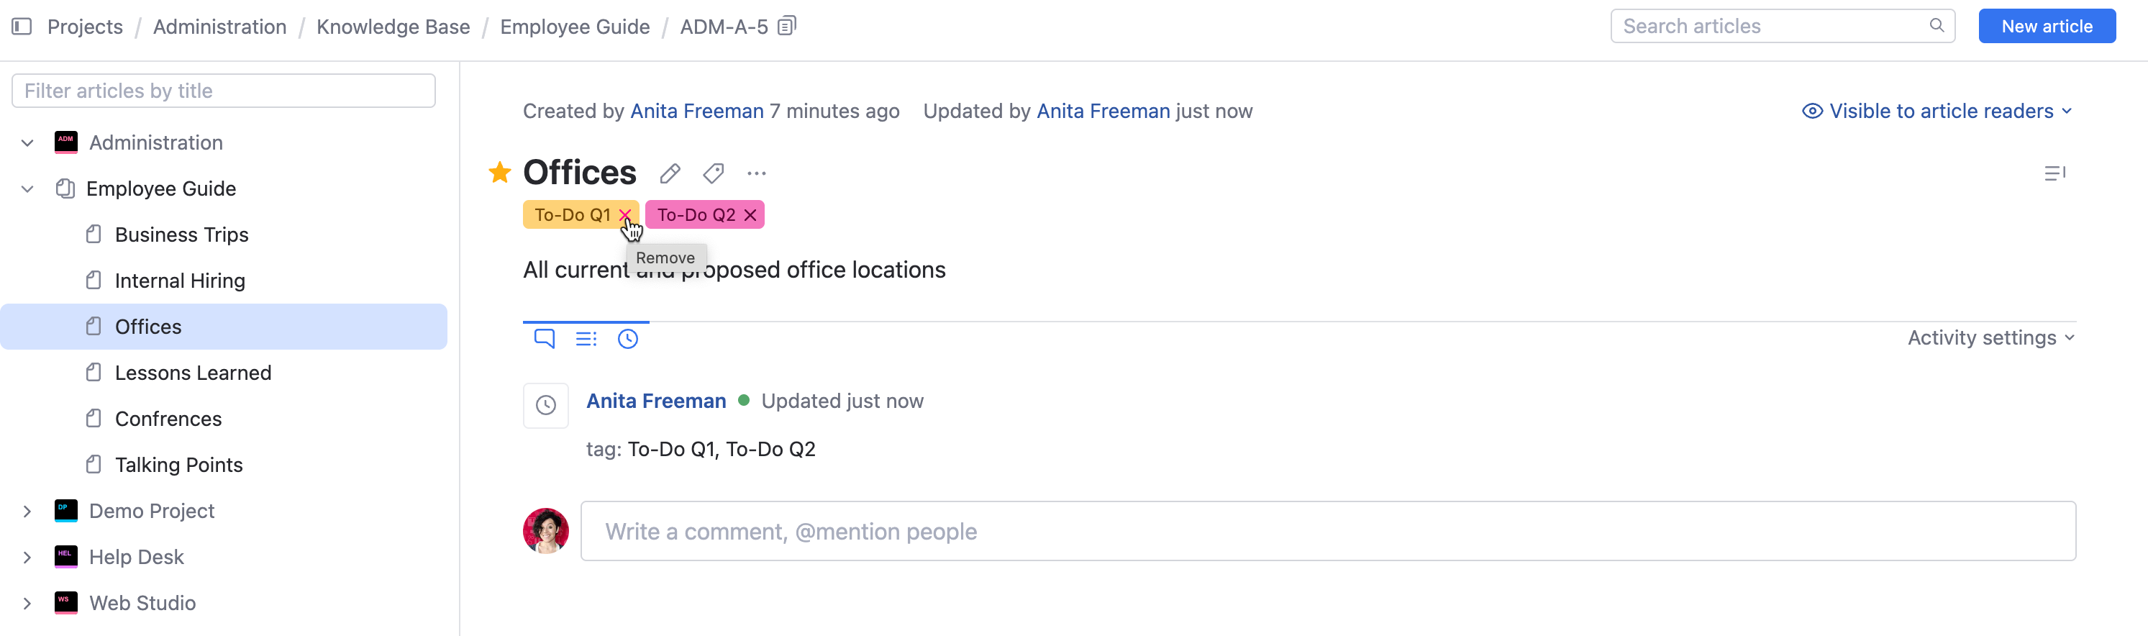
Task: Click the New article button
Action: [2047, 27]
